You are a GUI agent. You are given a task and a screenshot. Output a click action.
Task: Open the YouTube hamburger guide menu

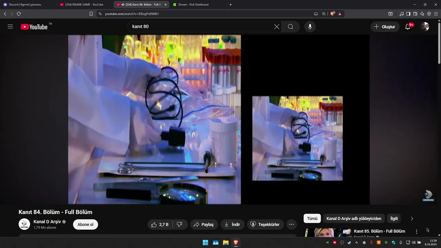point(10,27)
